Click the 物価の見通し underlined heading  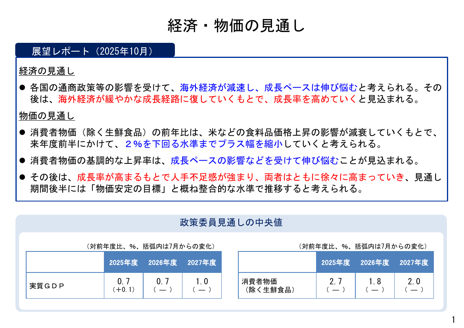[47, 116]
